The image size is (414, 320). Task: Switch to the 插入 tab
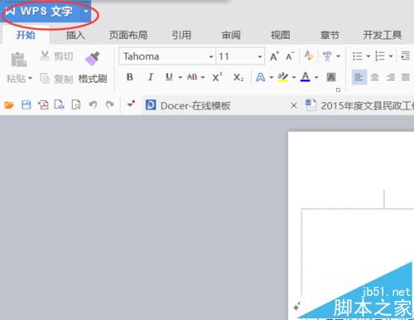pos(75,35)
